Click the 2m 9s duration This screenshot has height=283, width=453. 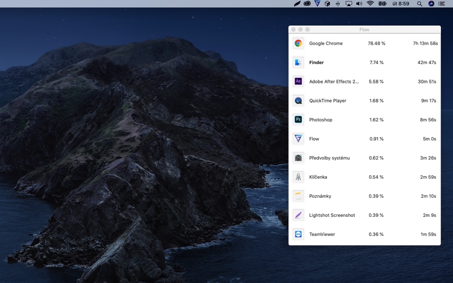click(x=429, y=215)
